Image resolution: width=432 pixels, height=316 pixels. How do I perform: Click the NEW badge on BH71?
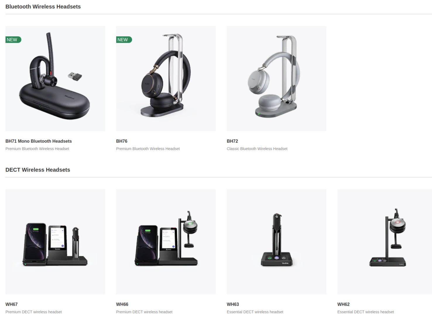(13, 39)
